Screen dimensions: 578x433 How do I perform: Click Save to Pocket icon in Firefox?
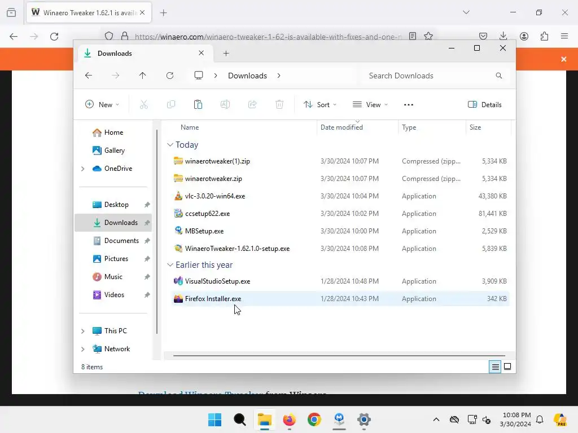(483, 36)
